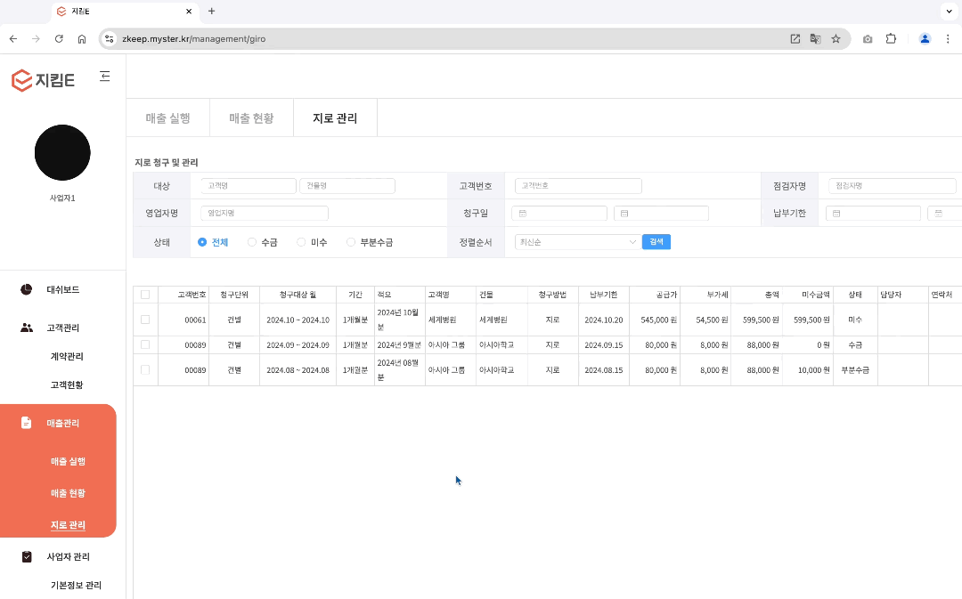This screenshot has height=599, width=962.
Task: Check the select-all checkbox in table header
Action: click(145, 295)
